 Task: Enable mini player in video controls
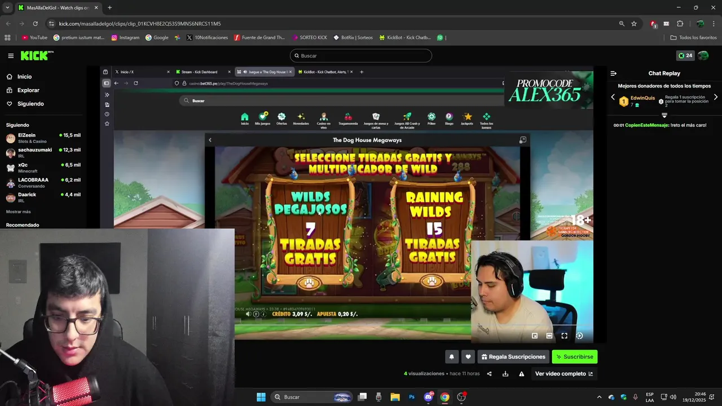[x=535, y=336]
